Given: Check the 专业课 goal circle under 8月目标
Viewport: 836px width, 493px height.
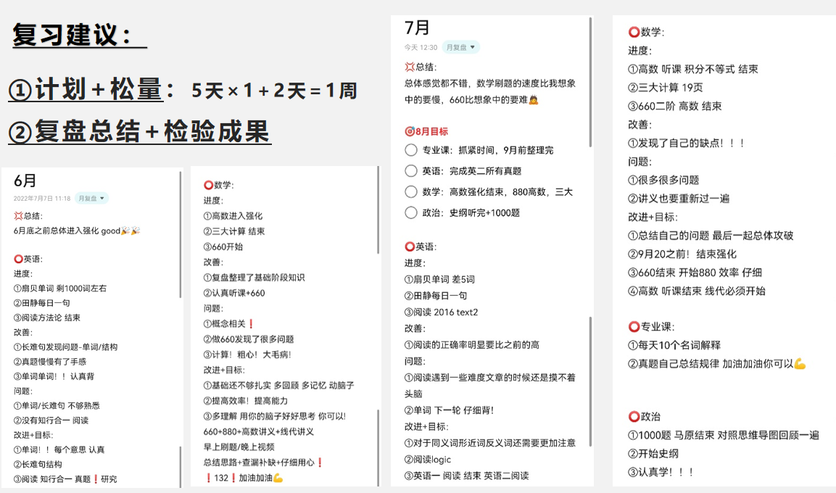Looking at the screenshot, I should point(411,150).
